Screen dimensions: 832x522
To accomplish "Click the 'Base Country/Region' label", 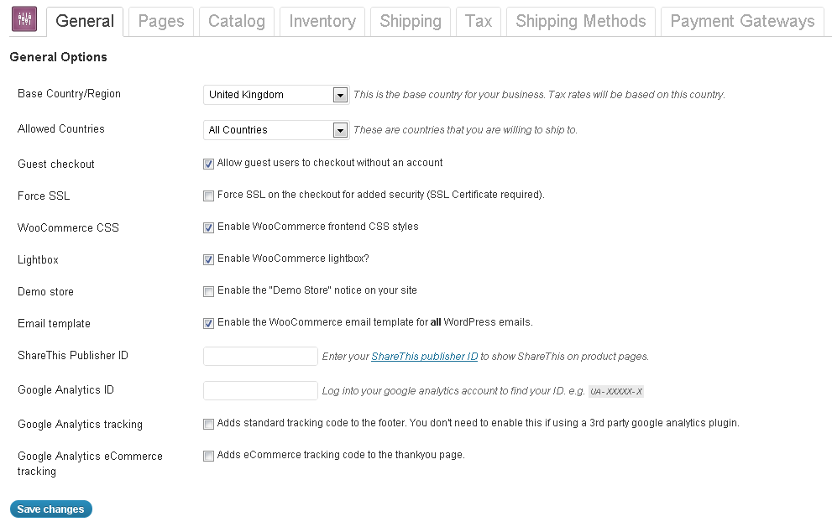I will (x=69, y=94).
